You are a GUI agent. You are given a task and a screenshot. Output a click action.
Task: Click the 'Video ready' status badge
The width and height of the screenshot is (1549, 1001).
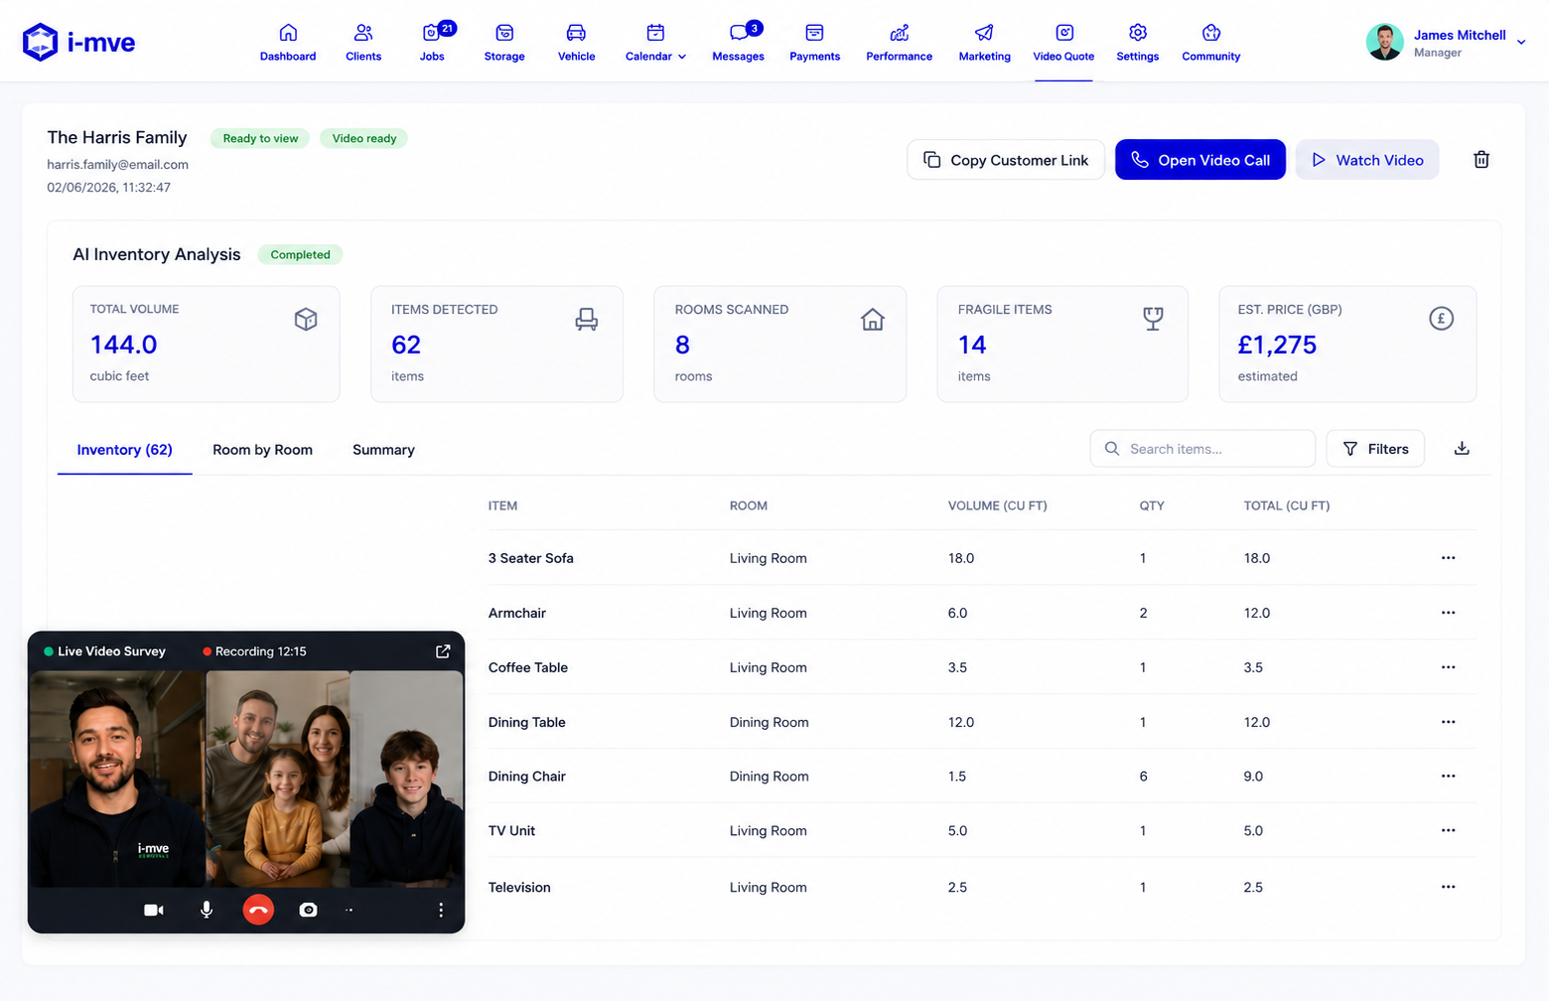pyautogui.click(x=363, y=138)
